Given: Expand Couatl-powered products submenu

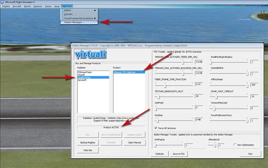Looking at the screenshot, I should coord(79,18).
